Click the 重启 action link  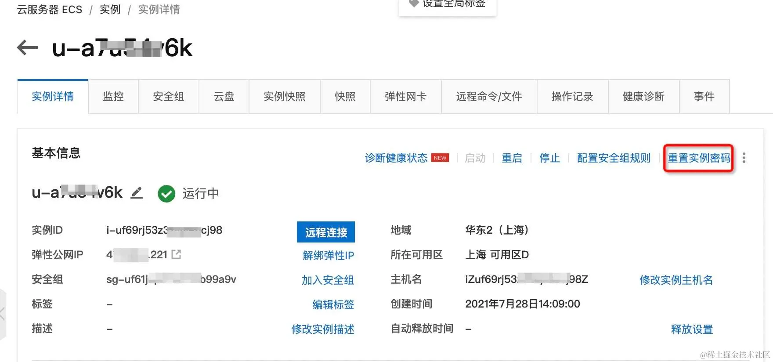[x=512, y=158]
